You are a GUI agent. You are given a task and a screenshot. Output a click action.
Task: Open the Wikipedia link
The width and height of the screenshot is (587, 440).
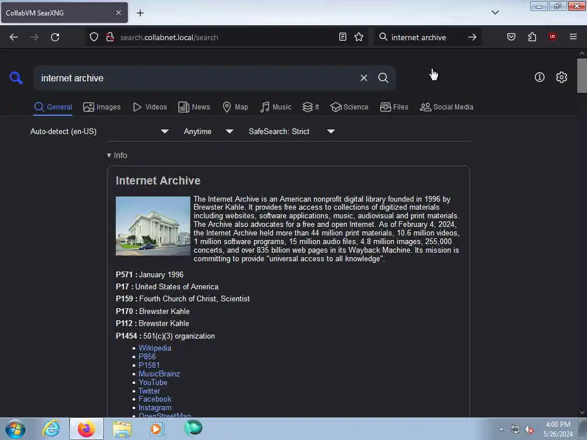[155, 348]
